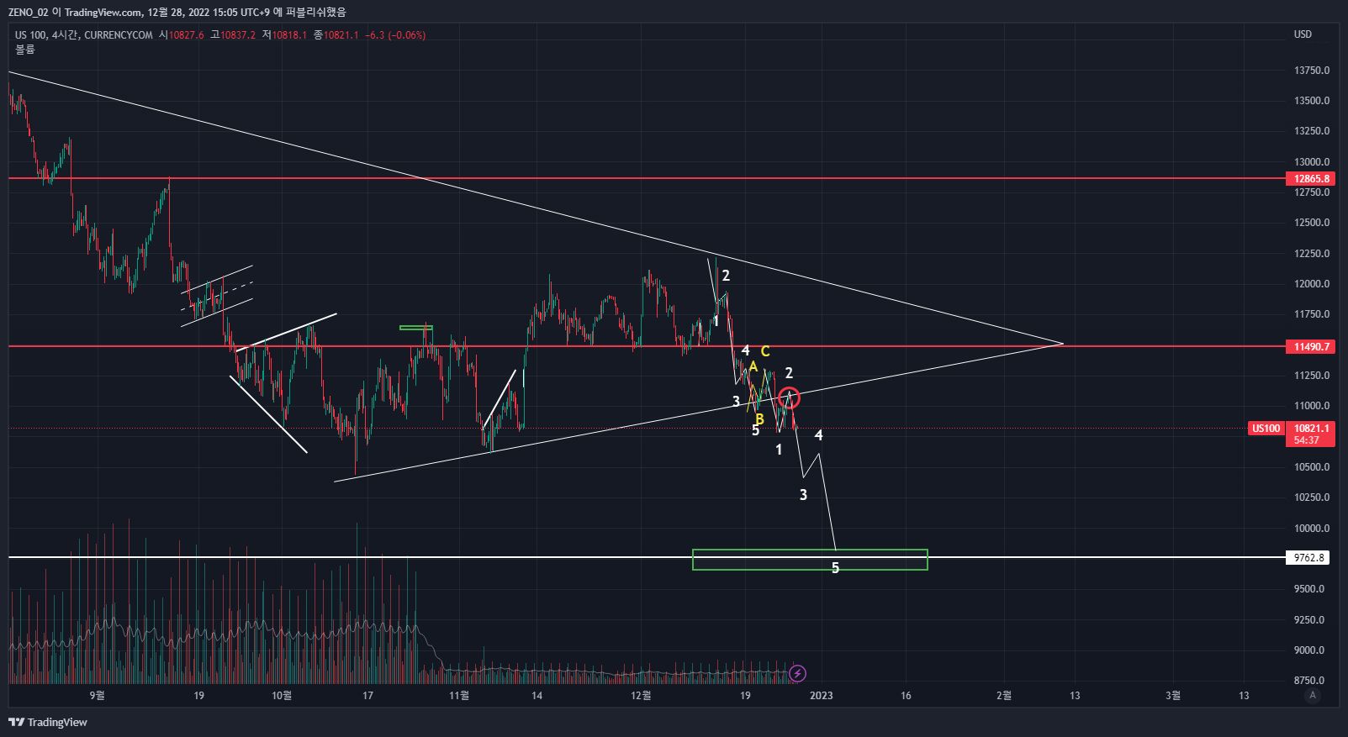Click the purple lightning bolt icon above the time axis
The height and width of the screenshot is (737, 1348).
coord(798,673)
